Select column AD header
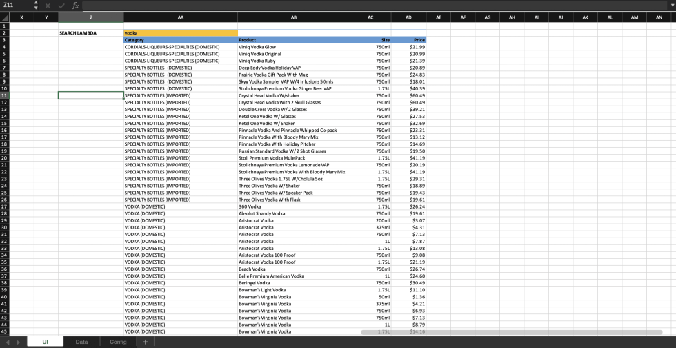Image resolution: width=676 pixels, height=348 pixels. coord(408,17)
